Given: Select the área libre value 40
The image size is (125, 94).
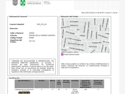Looking at the screenshot, I should point(59,89).
